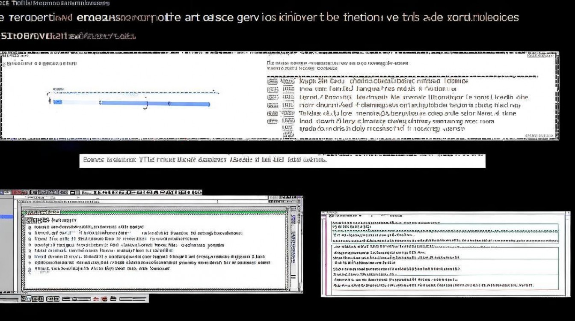Toggle the fourth bullet marker in bottom-left list
575x321 pixels.
tap(30, 245)
